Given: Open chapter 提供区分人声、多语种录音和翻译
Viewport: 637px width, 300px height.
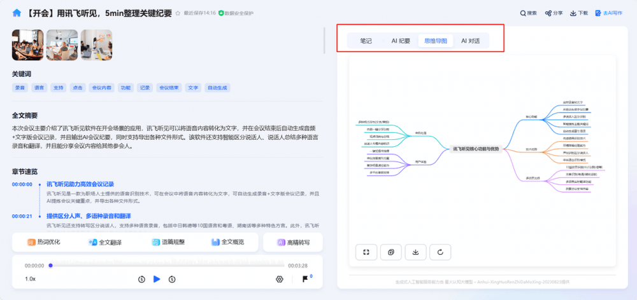Looking at the screenshot, I should [89, 216].
